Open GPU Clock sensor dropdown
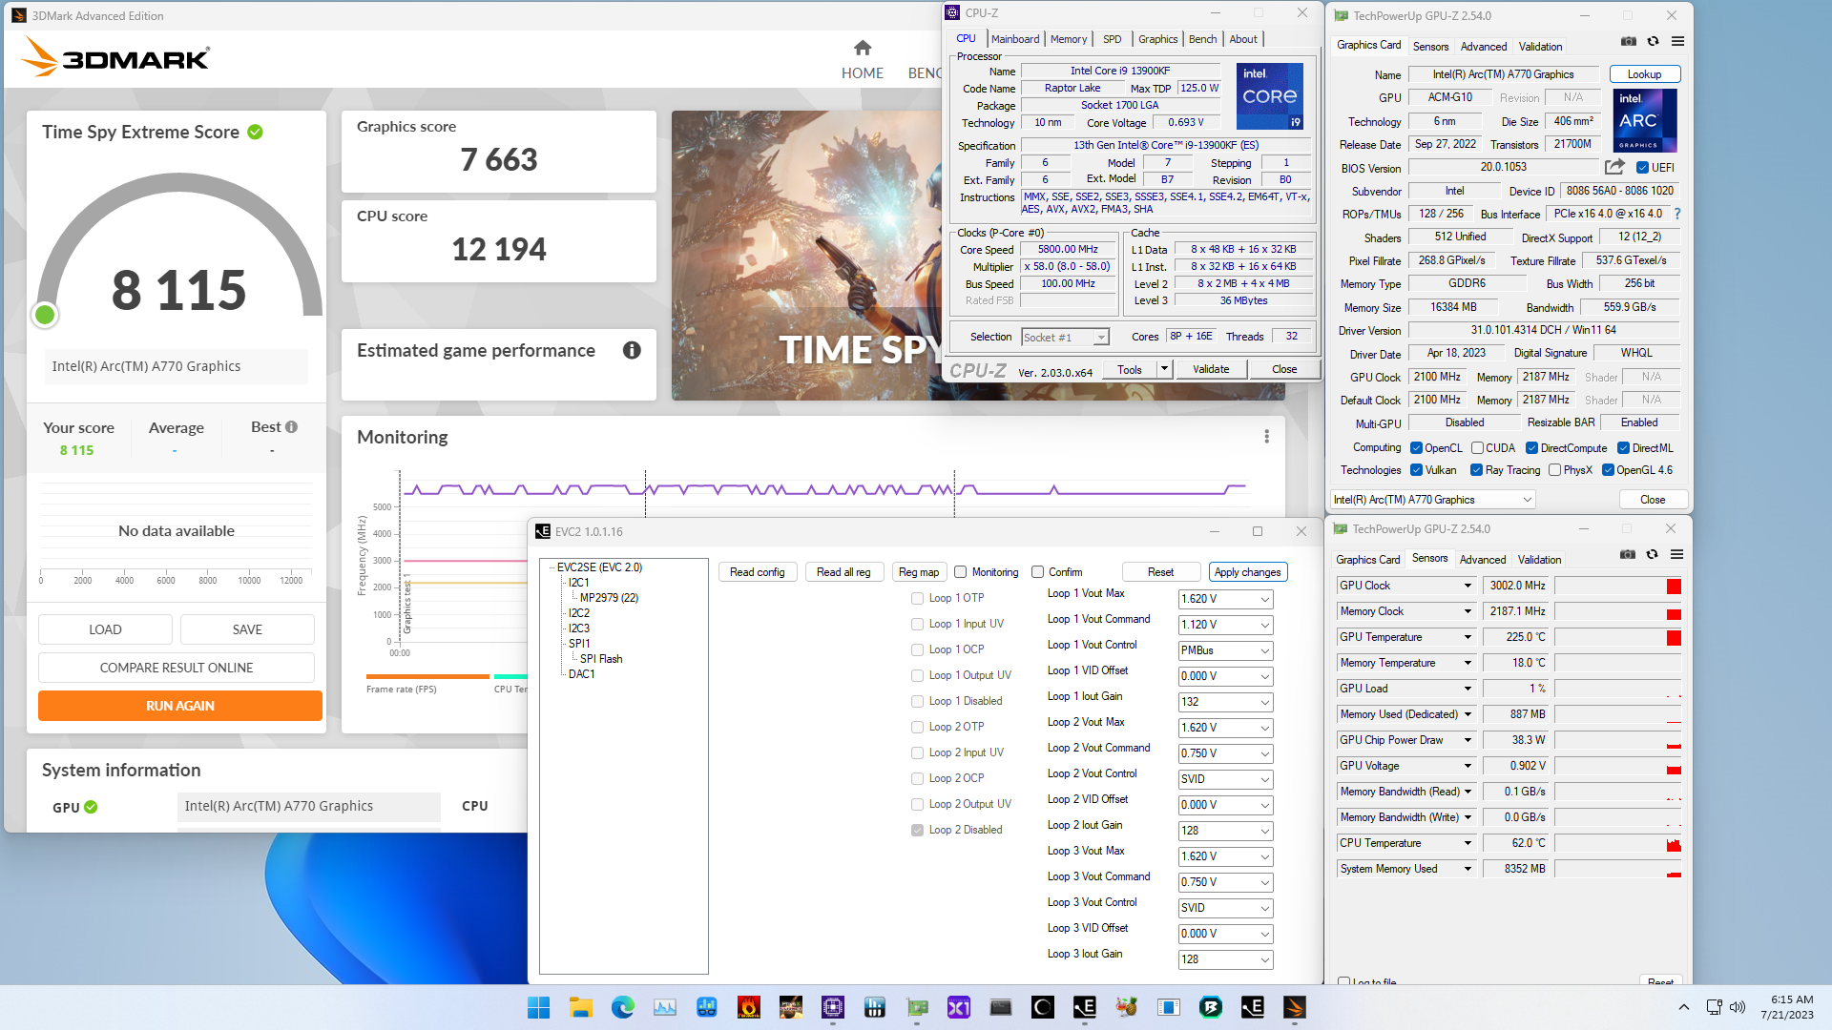1832x1030 pixels. coord(1468,586)
